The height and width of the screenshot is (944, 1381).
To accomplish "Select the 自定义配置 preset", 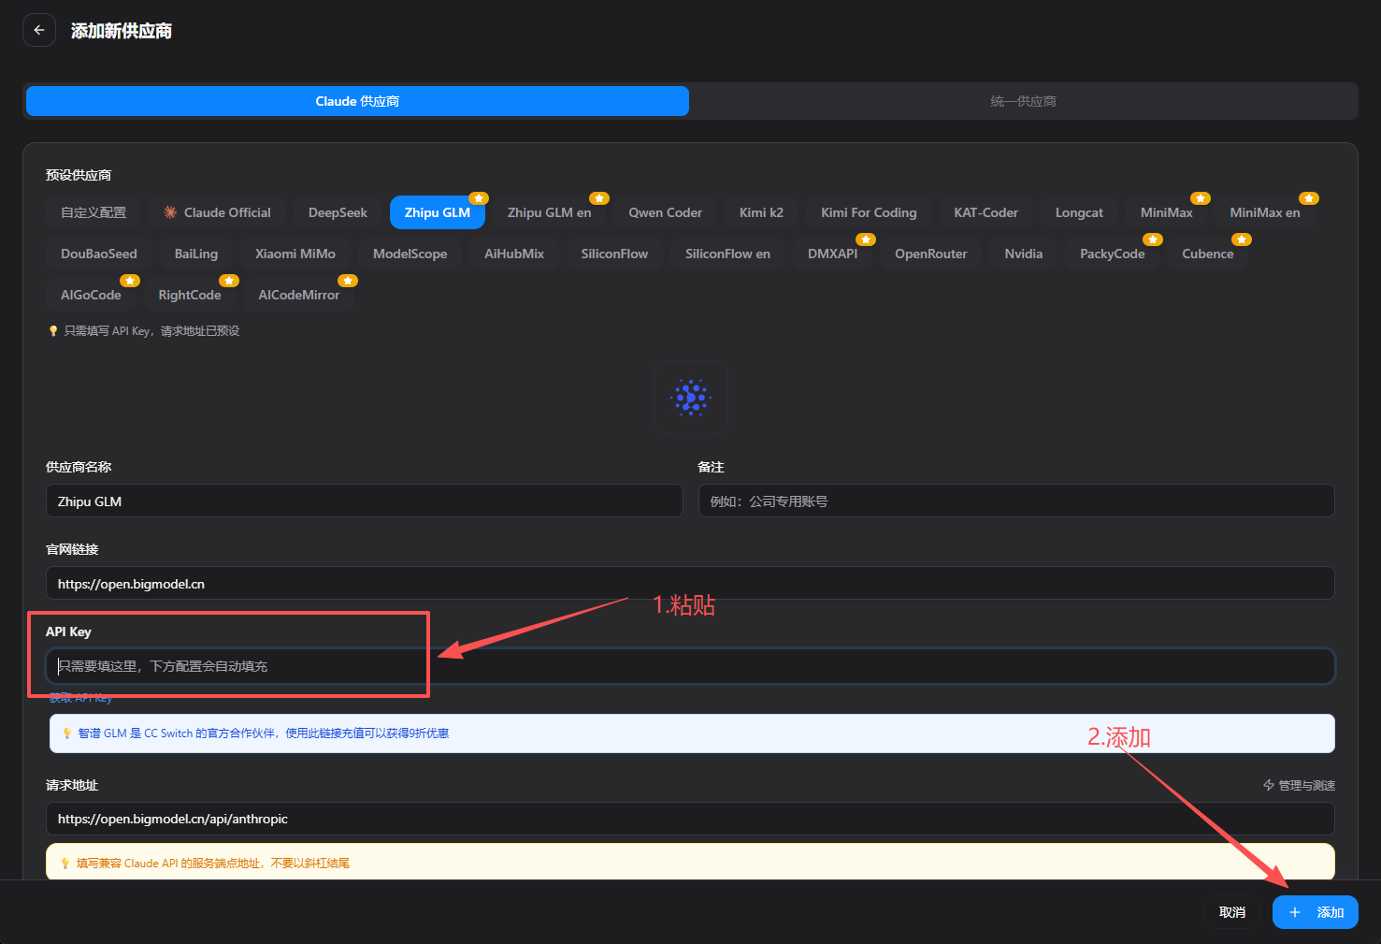I will 94,212.
